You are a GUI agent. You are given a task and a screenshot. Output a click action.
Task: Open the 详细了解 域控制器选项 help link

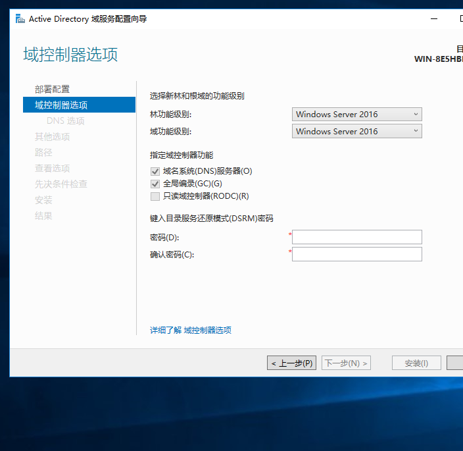pyautogui.click(x=191, y=330)
